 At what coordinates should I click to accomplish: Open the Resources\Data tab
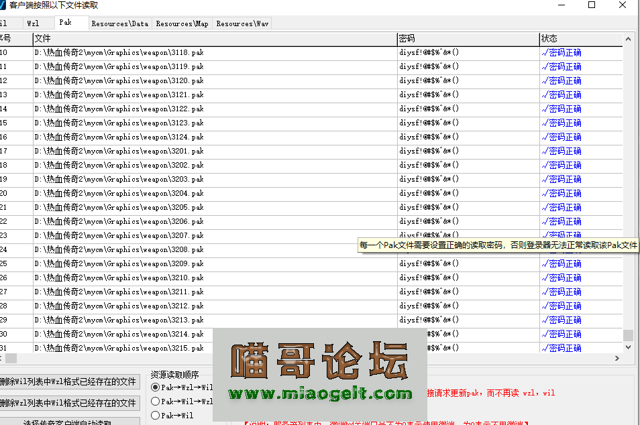pos(119,23)
